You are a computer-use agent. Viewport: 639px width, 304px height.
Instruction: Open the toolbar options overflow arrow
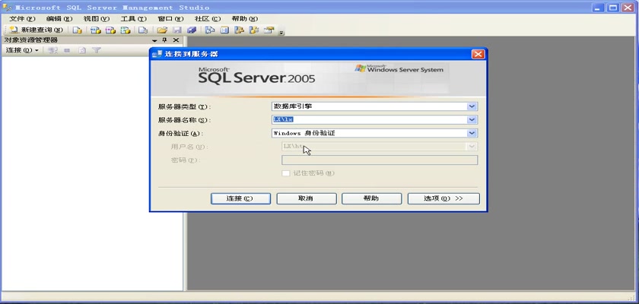tap(281, 33)
